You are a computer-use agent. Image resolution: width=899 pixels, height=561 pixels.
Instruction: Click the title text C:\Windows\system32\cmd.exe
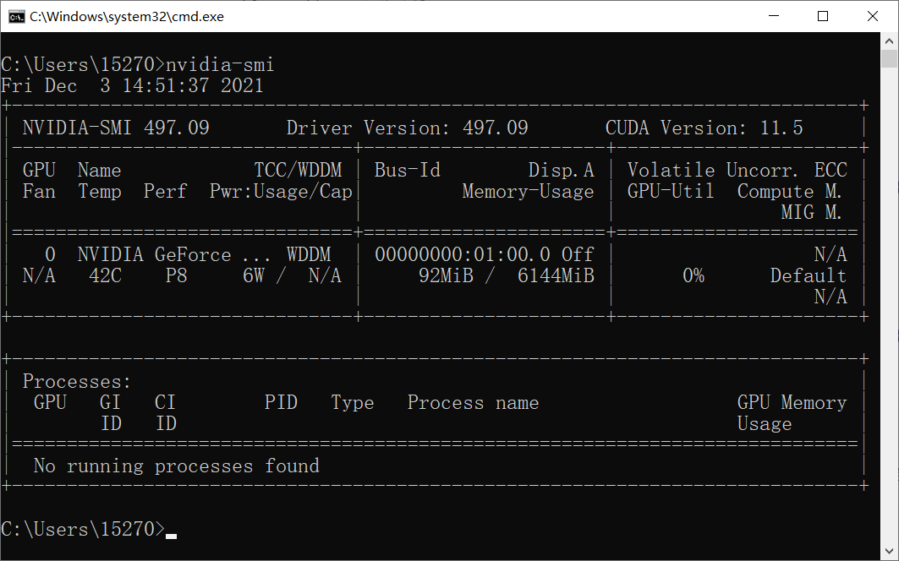[127, 17]
